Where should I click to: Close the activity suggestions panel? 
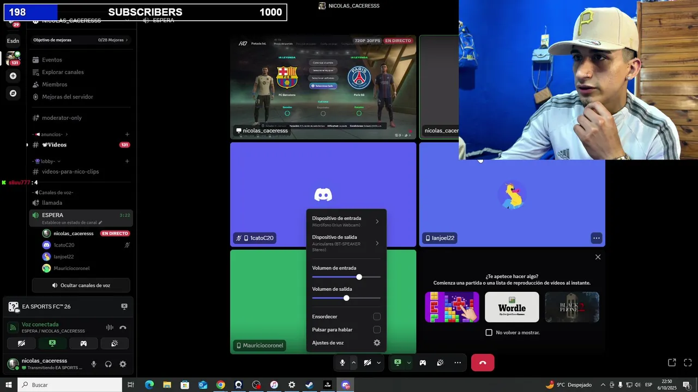tap(598, 257)
